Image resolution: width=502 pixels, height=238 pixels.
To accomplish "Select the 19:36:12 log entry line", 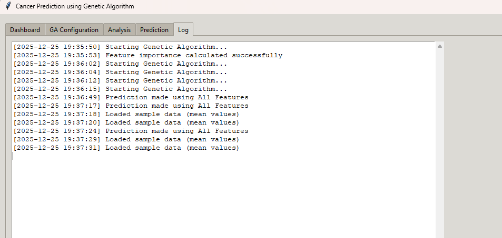I will pos(120,80).
